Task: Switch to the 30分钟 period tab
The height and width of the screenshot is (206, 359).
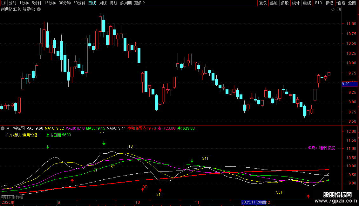Action: click(x=65, y=3)
